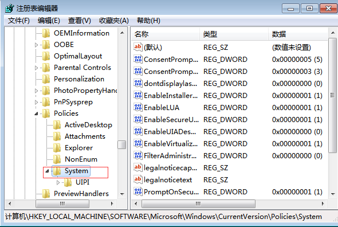Sort by the 数据 column header
The width and height of the screenshot is (338, 227).
pos(298,34)
